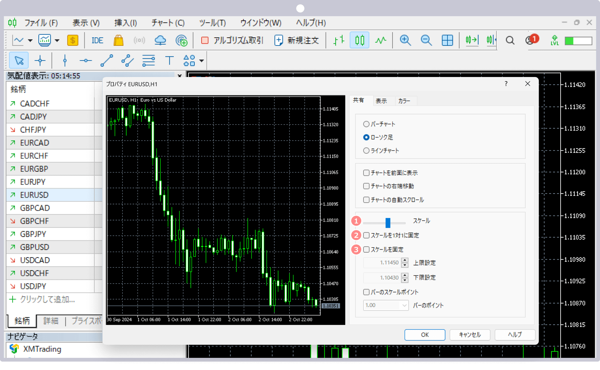The image size is (600, 370).
Task: Select the bar chart radio button
Action: [x=366, y=124]
